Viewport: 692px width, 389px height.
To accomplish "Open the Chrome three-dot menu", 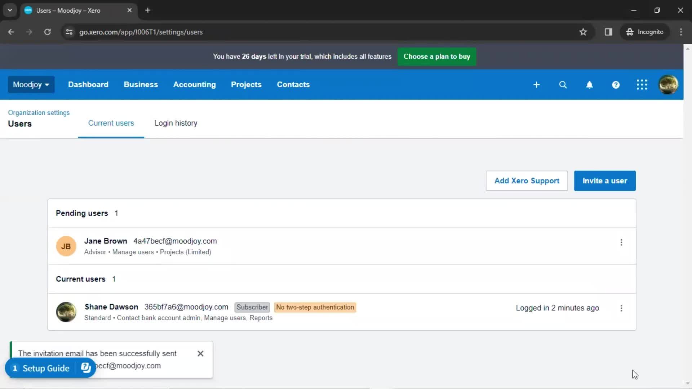I will [x=681, y=32].
